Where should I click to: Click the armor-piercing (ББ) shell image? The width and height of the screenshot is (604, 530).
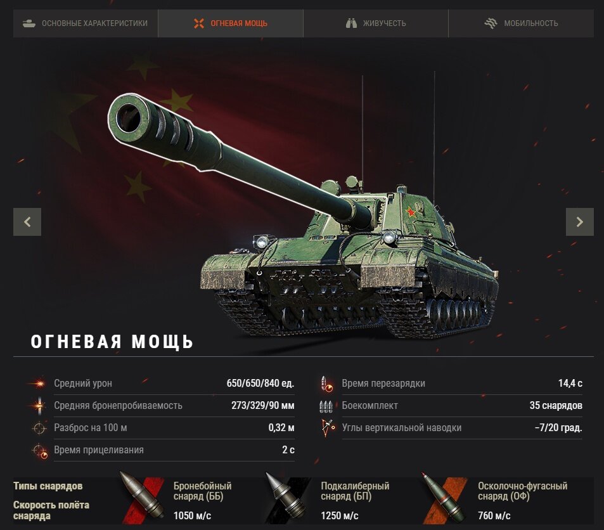(142, 497)
